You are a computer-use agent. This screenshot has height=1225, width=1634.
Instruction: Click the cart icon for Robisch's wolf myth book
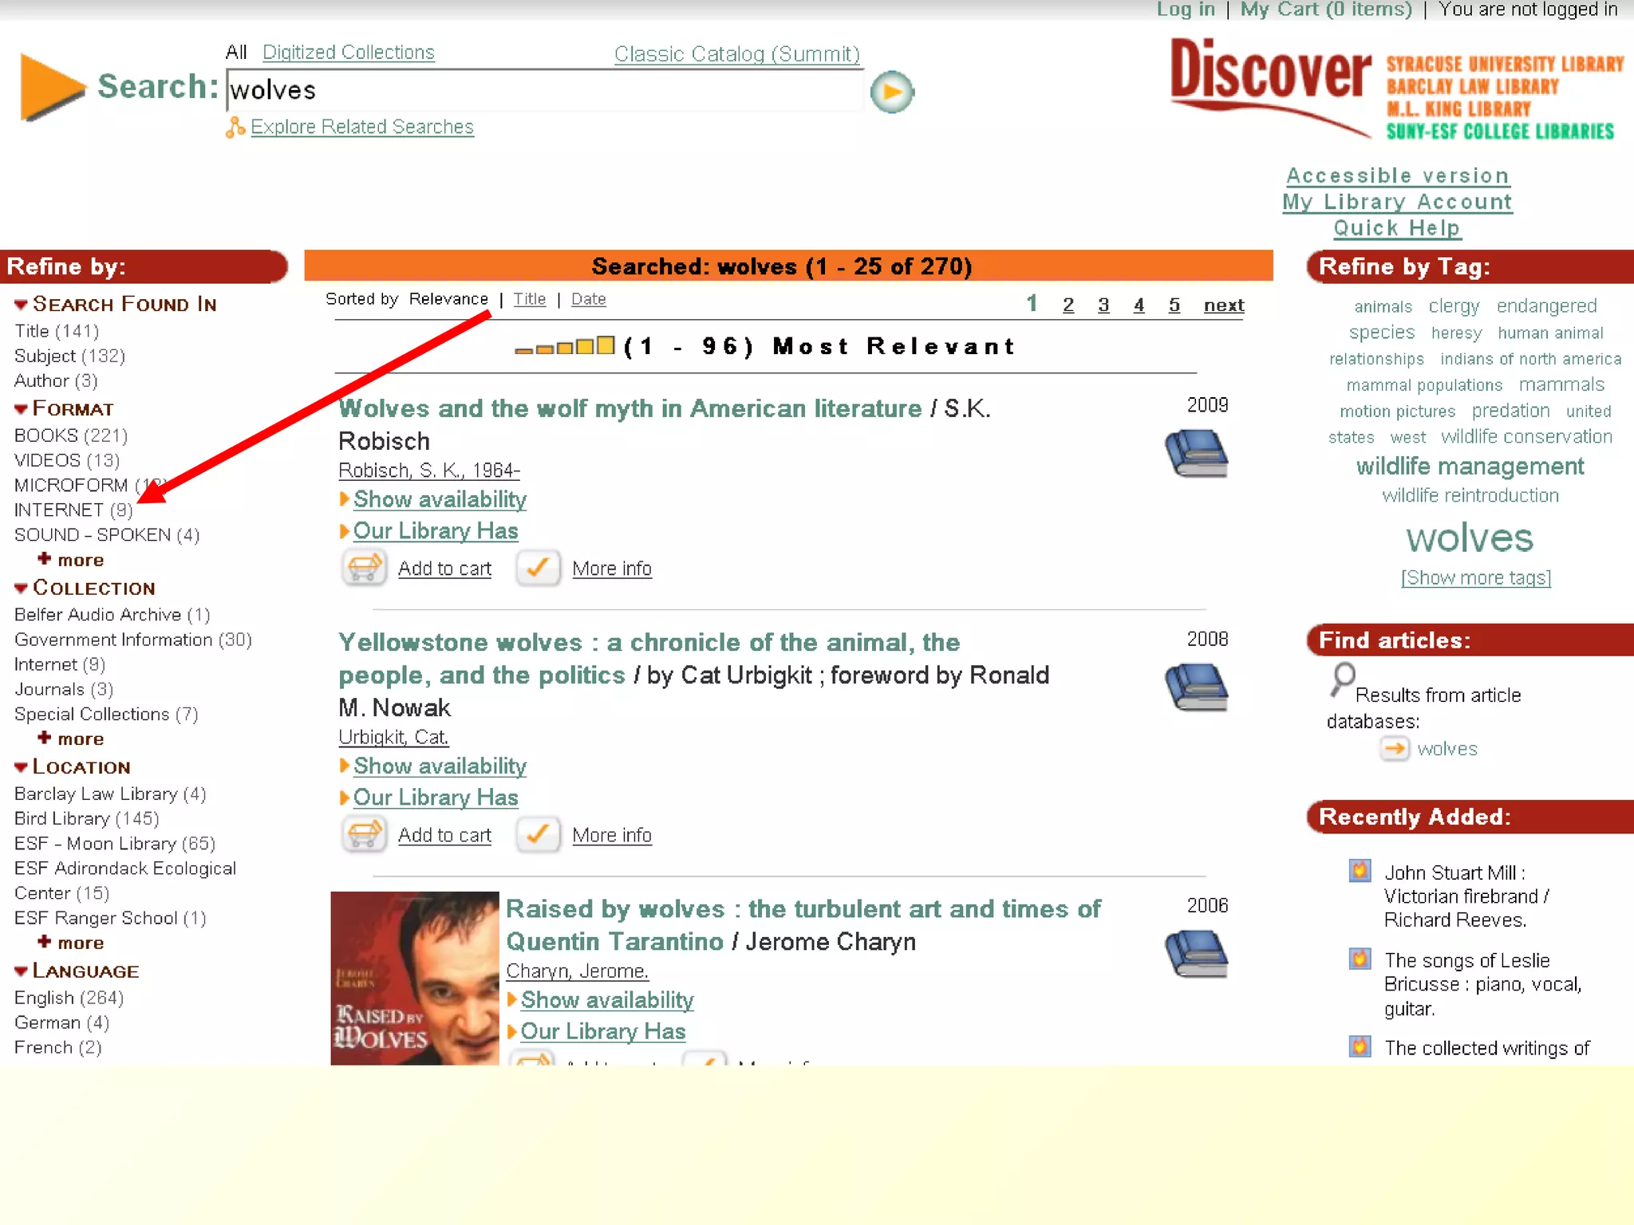point(364,568)
